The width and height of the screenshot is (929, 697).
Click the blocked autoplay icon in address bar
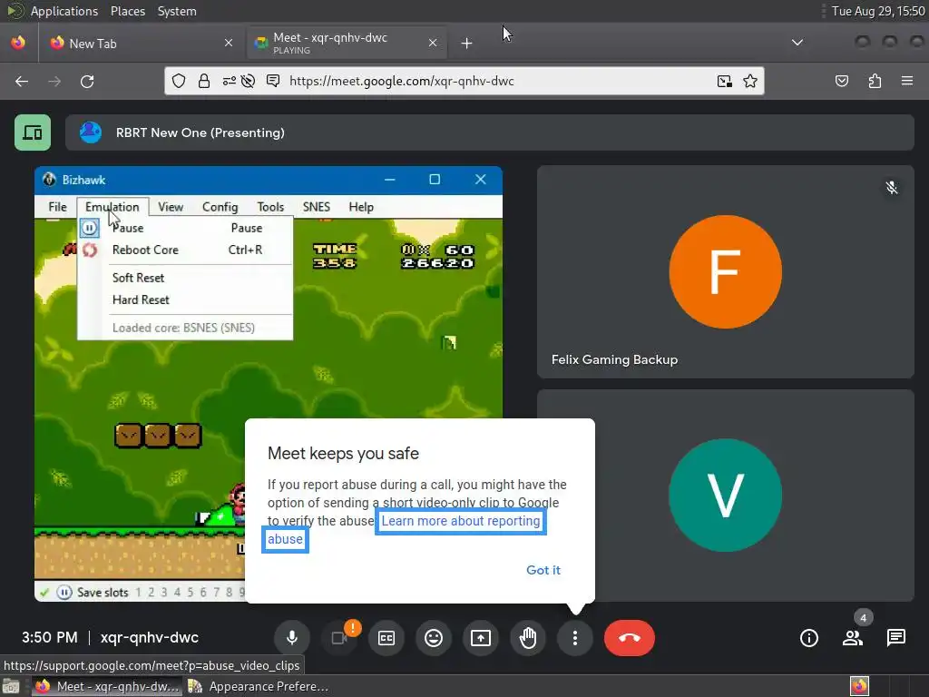click(249, 81)
